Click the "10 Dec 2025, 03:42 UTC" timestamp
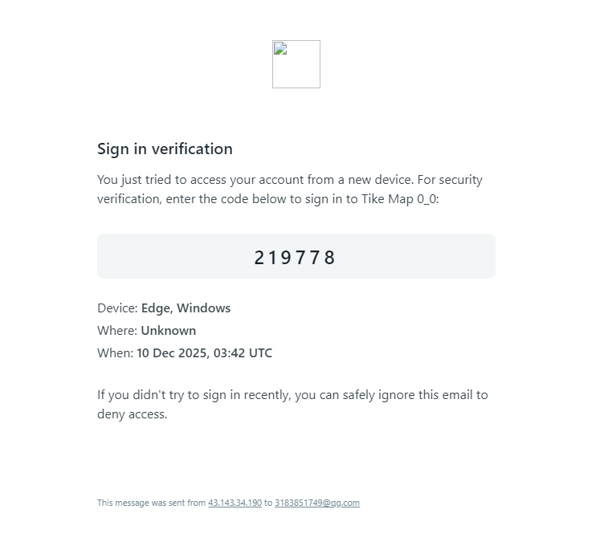Image resolution: width=608 pixels, height=546 pixels. point(204,353)
